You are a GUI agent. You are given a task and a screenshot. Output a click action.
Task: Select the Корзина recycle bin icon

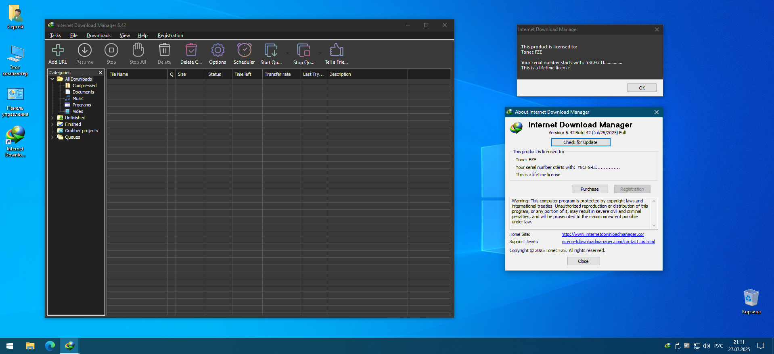[x=751, y=302]
